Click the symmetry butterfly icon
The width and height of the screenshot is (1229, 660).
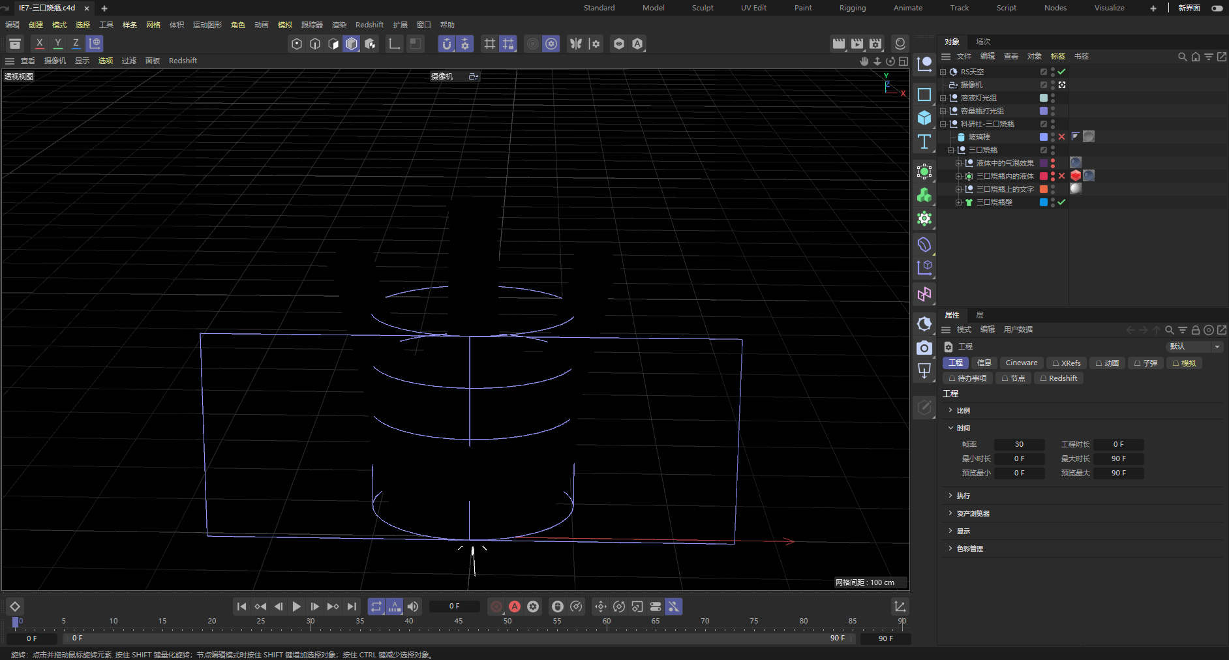pos(575,44)
